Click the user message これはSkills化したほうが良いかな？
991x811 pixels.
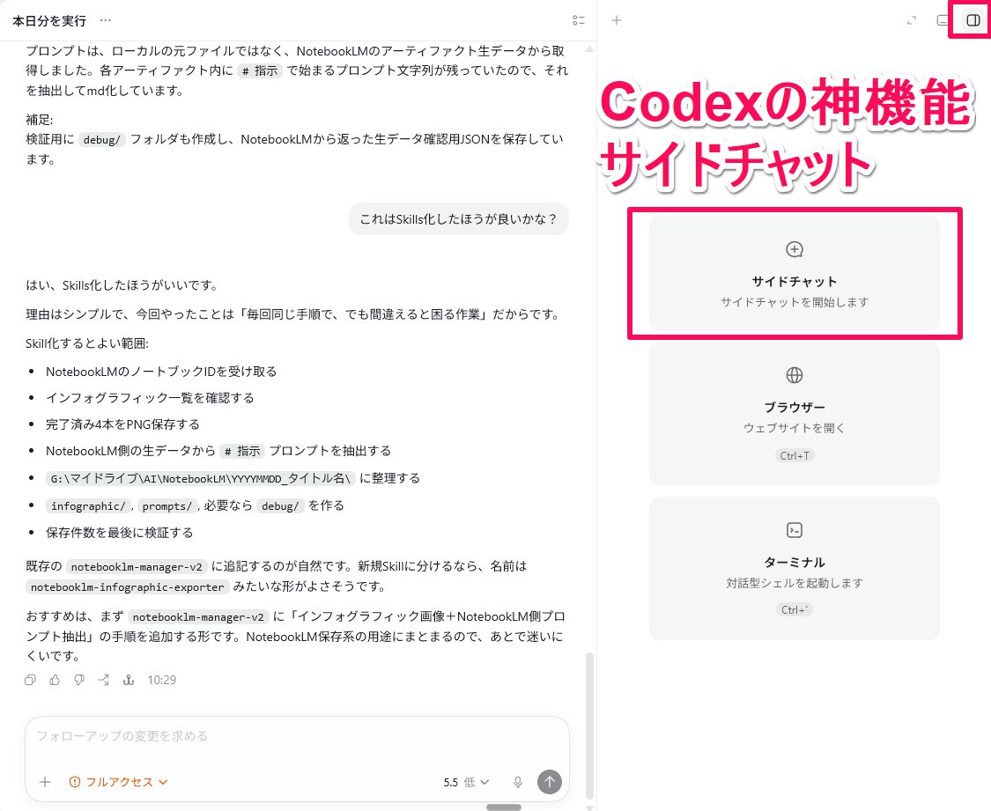point(459,219)
